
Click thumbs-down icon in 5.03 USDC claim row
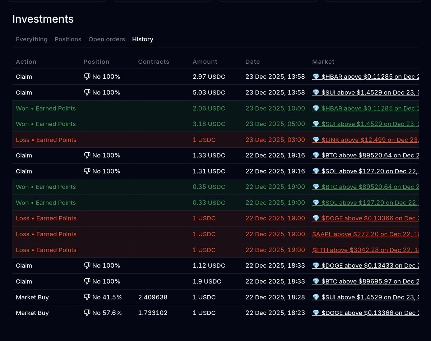(x=87, y=93)
